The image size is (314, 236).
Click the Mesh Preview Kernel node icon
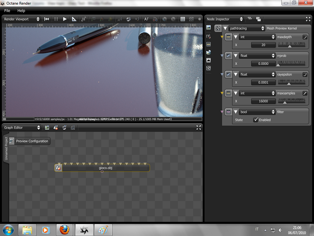click(218, 28)
